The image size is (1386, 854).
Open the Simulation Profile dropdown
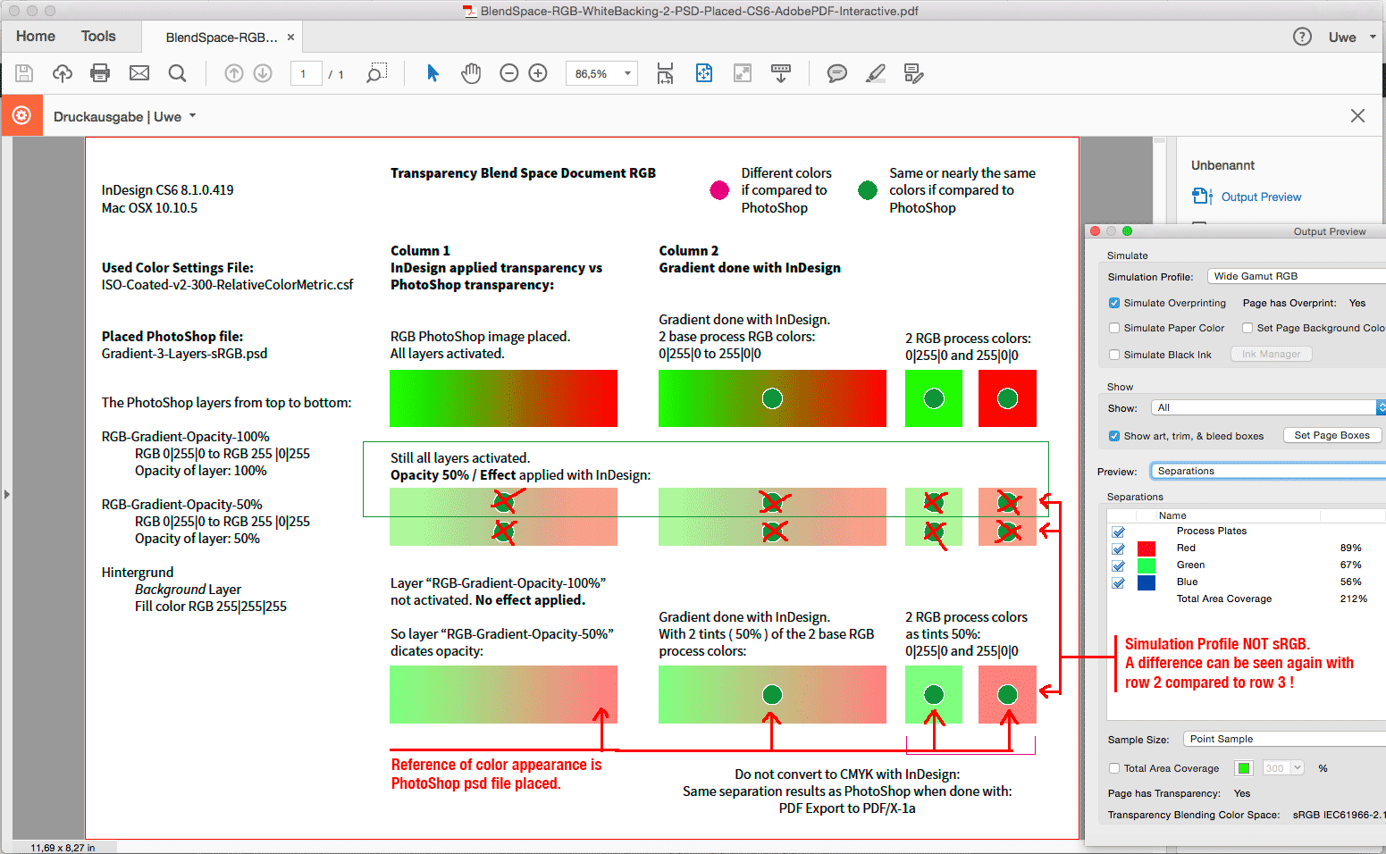[x=1296, y=276]
